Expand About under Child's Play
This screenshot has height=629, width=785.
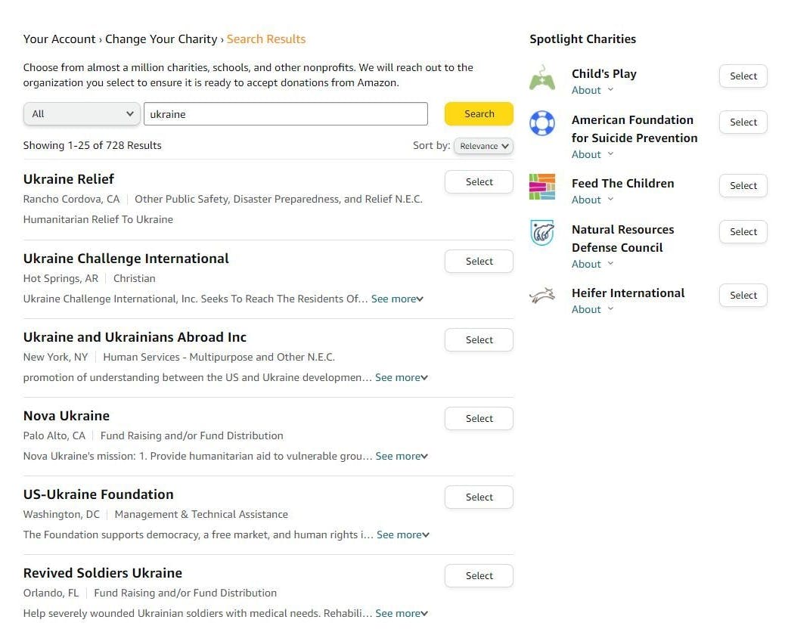[592, 91]
